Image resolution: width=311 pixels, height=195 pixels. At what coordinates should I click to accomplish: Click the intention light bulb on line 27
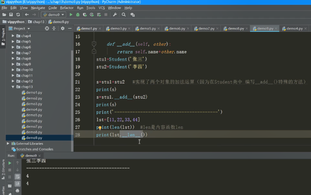pyautogui.click(x=100, y=128)
